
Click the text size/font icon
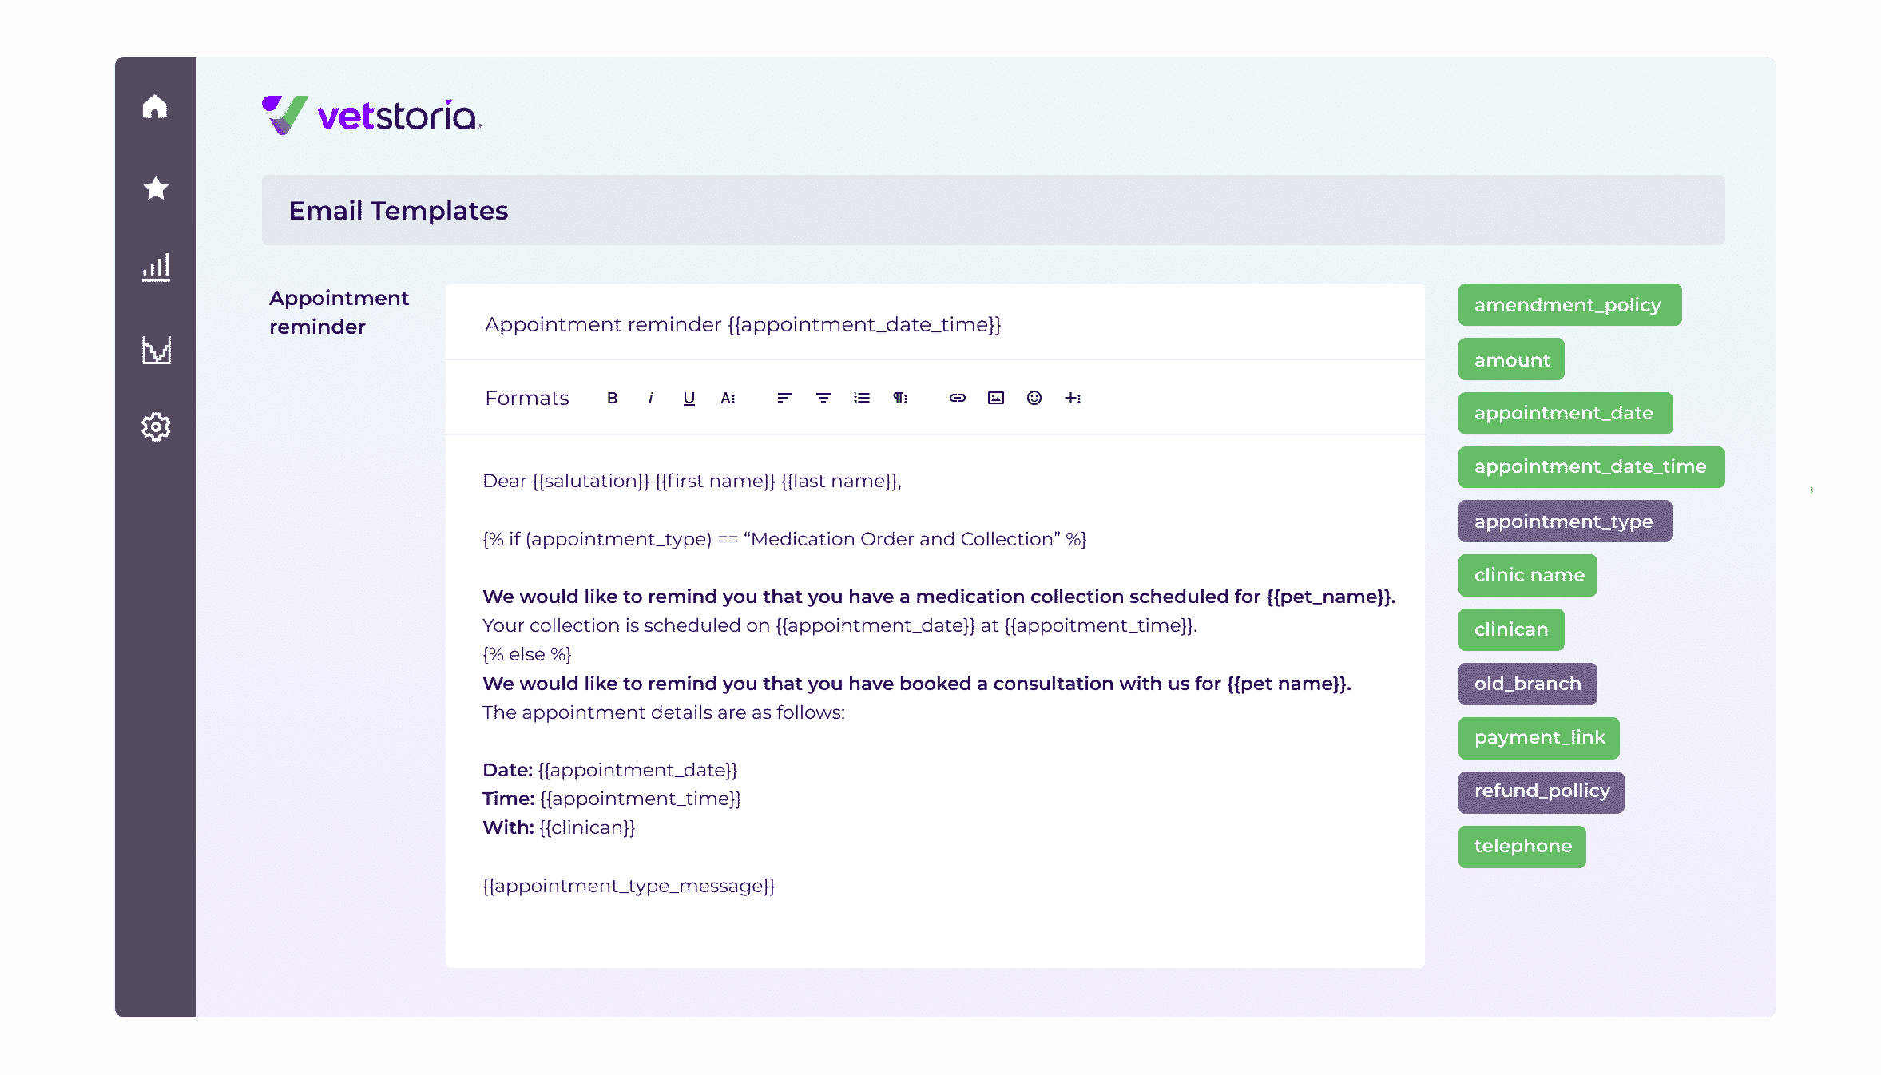pos(728,398)
